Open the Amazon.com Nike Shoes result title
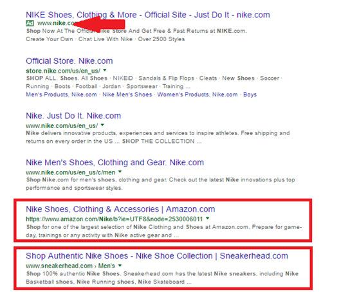The height and width of the screenshot is (292, 359). coord(120,209)
